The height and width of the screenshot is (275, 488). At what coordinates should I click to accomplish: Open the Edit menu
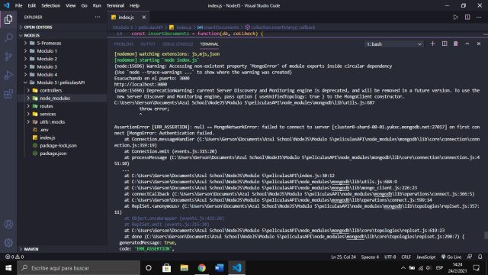(32, 5)
